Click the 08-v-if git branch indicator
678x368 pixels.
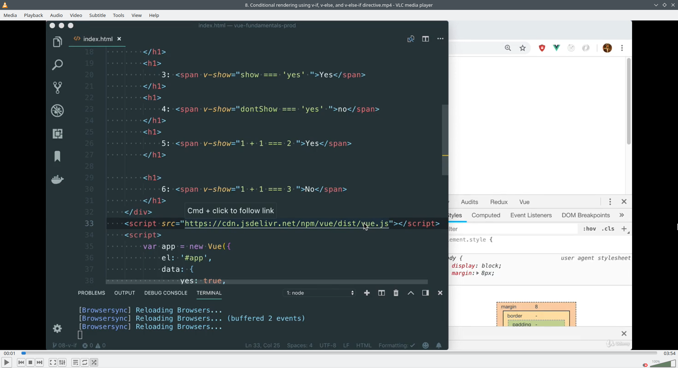coord(65,345)
